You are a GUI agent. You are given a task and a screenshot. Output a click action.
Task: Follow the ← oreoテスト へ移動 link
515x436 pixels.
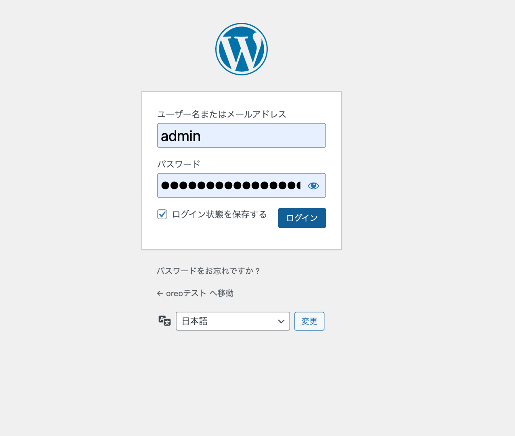coord(195,293)
